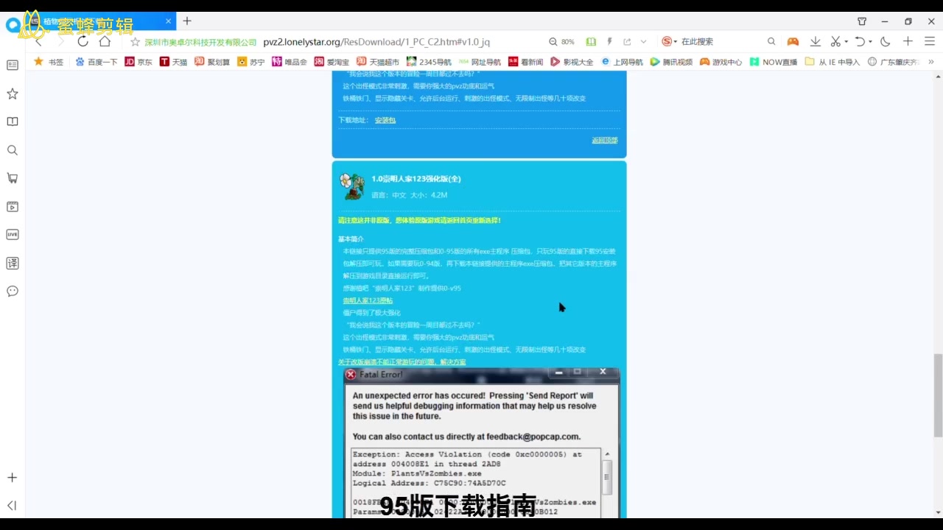This screenshot has height=530, width=943.
Task: Click the search magnifier button
Action: 771,42
